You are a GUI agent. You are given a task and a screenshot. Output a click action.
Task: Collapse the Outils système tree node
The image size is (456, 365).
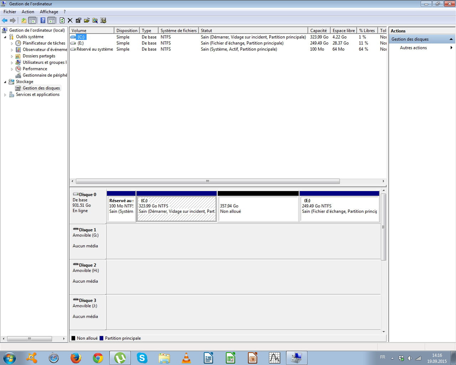(x=5, y=37)
